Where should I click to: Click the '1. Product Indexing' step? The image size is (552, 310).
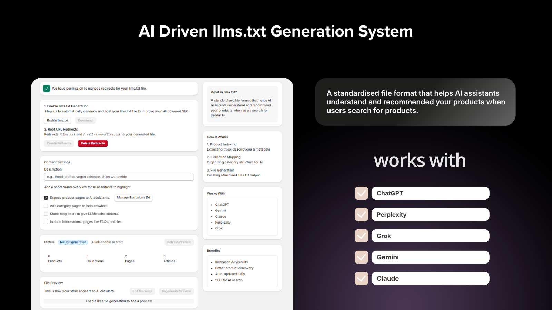click(221, 145)
